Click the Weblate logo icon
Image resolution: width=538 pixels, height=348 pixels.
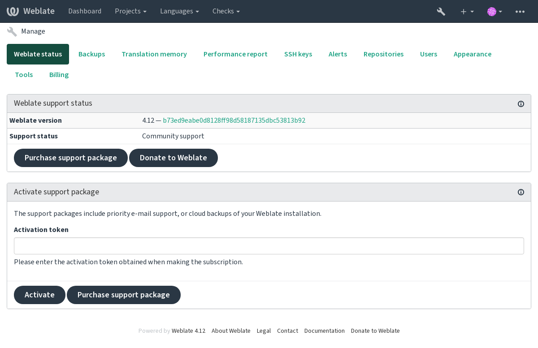pos(13,11)
